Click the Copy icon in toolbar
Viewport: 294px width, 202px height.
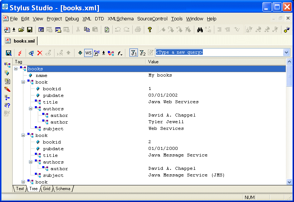point(87,30)
